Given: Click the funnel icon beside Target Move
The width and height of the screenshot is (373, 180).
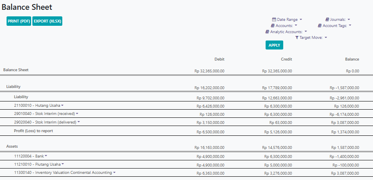Looking at the screenshot, I should (297, 38).
